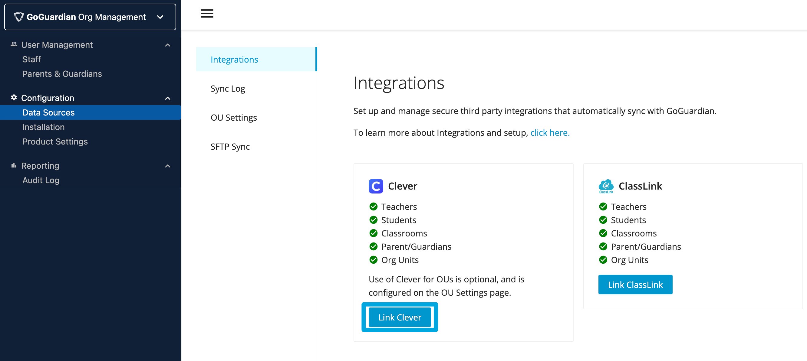
Task: Click the Configuration gear icon
Action: 14,98
